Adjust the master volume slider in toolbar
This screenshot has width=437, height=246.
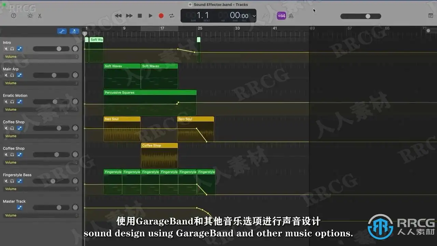coord(361,16)
